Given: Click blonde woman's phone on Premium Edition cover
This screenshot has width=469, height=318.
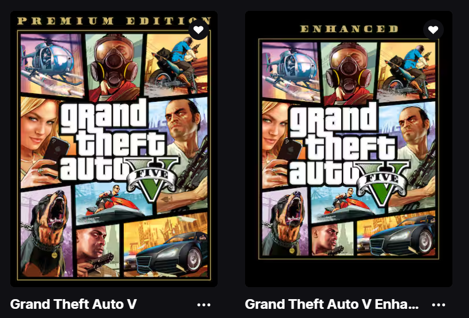Looking at the screenshot, I should pyautogui.click(x=55, y=154).
